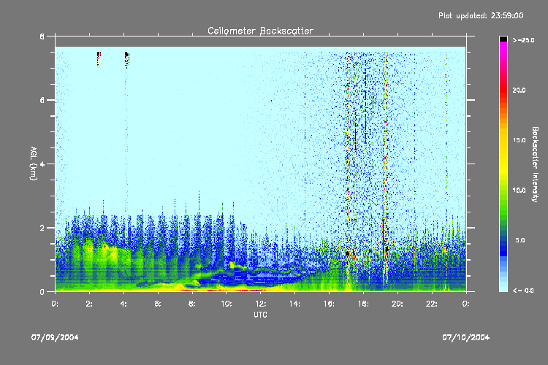The height and width of the screenshot is (365, 548).
Task: Click the x-axis tick label '20:'
Action: (x=397, y=304)
